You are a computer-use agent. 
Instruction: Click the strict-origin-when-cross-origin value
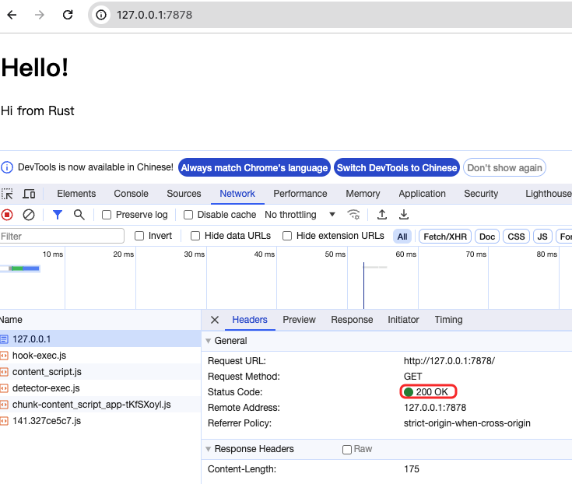tap(467, 423)
